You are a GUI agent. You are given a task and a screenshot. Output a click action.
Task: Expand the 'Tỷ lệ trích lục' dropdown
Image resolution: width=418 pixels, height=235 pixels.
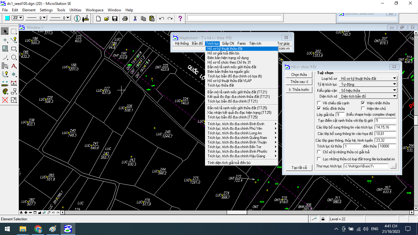(x=394, y=84)
